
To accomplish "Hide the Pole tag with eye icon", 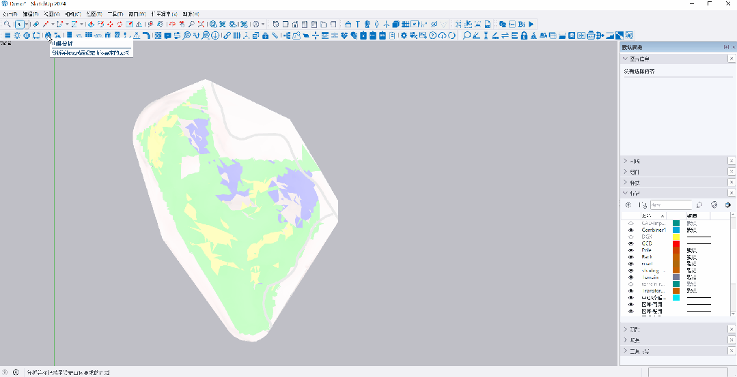I will pos(631,250).
